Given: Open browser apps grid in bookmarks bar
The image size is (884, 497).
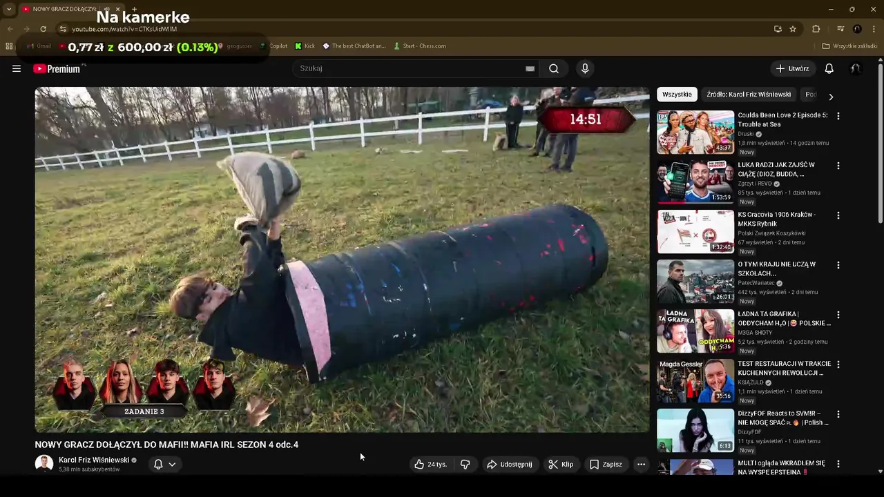Looking at the screenshot, I should pyautogui.click(x=9, y=46).
